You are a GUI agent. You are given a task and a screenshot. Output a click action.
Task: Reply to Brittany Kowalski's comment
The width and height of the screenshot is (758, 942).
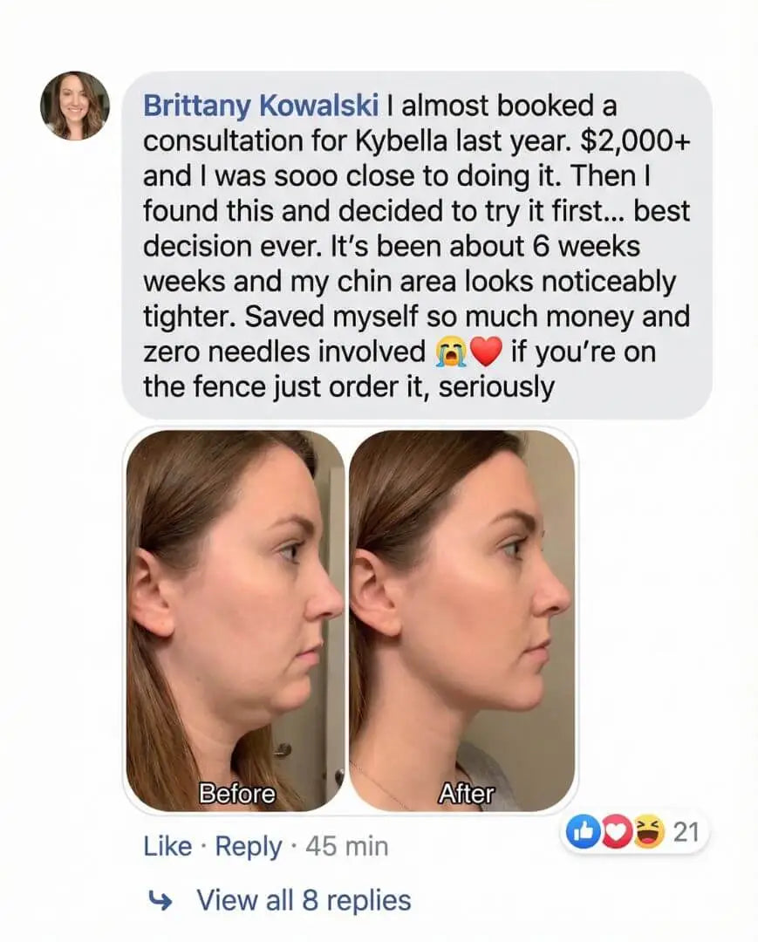249,846
